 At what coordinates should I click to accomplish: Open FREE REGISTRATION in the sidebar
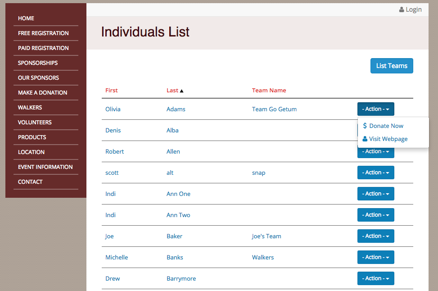coord(43,33)
